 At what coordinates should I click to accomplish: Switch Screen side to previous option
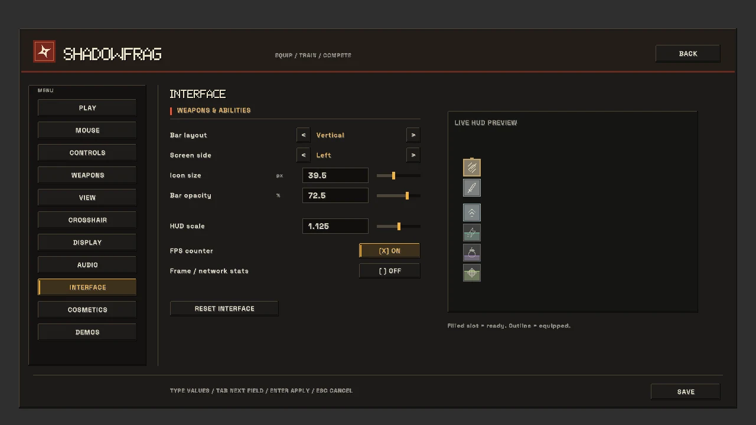click(304, 155)
